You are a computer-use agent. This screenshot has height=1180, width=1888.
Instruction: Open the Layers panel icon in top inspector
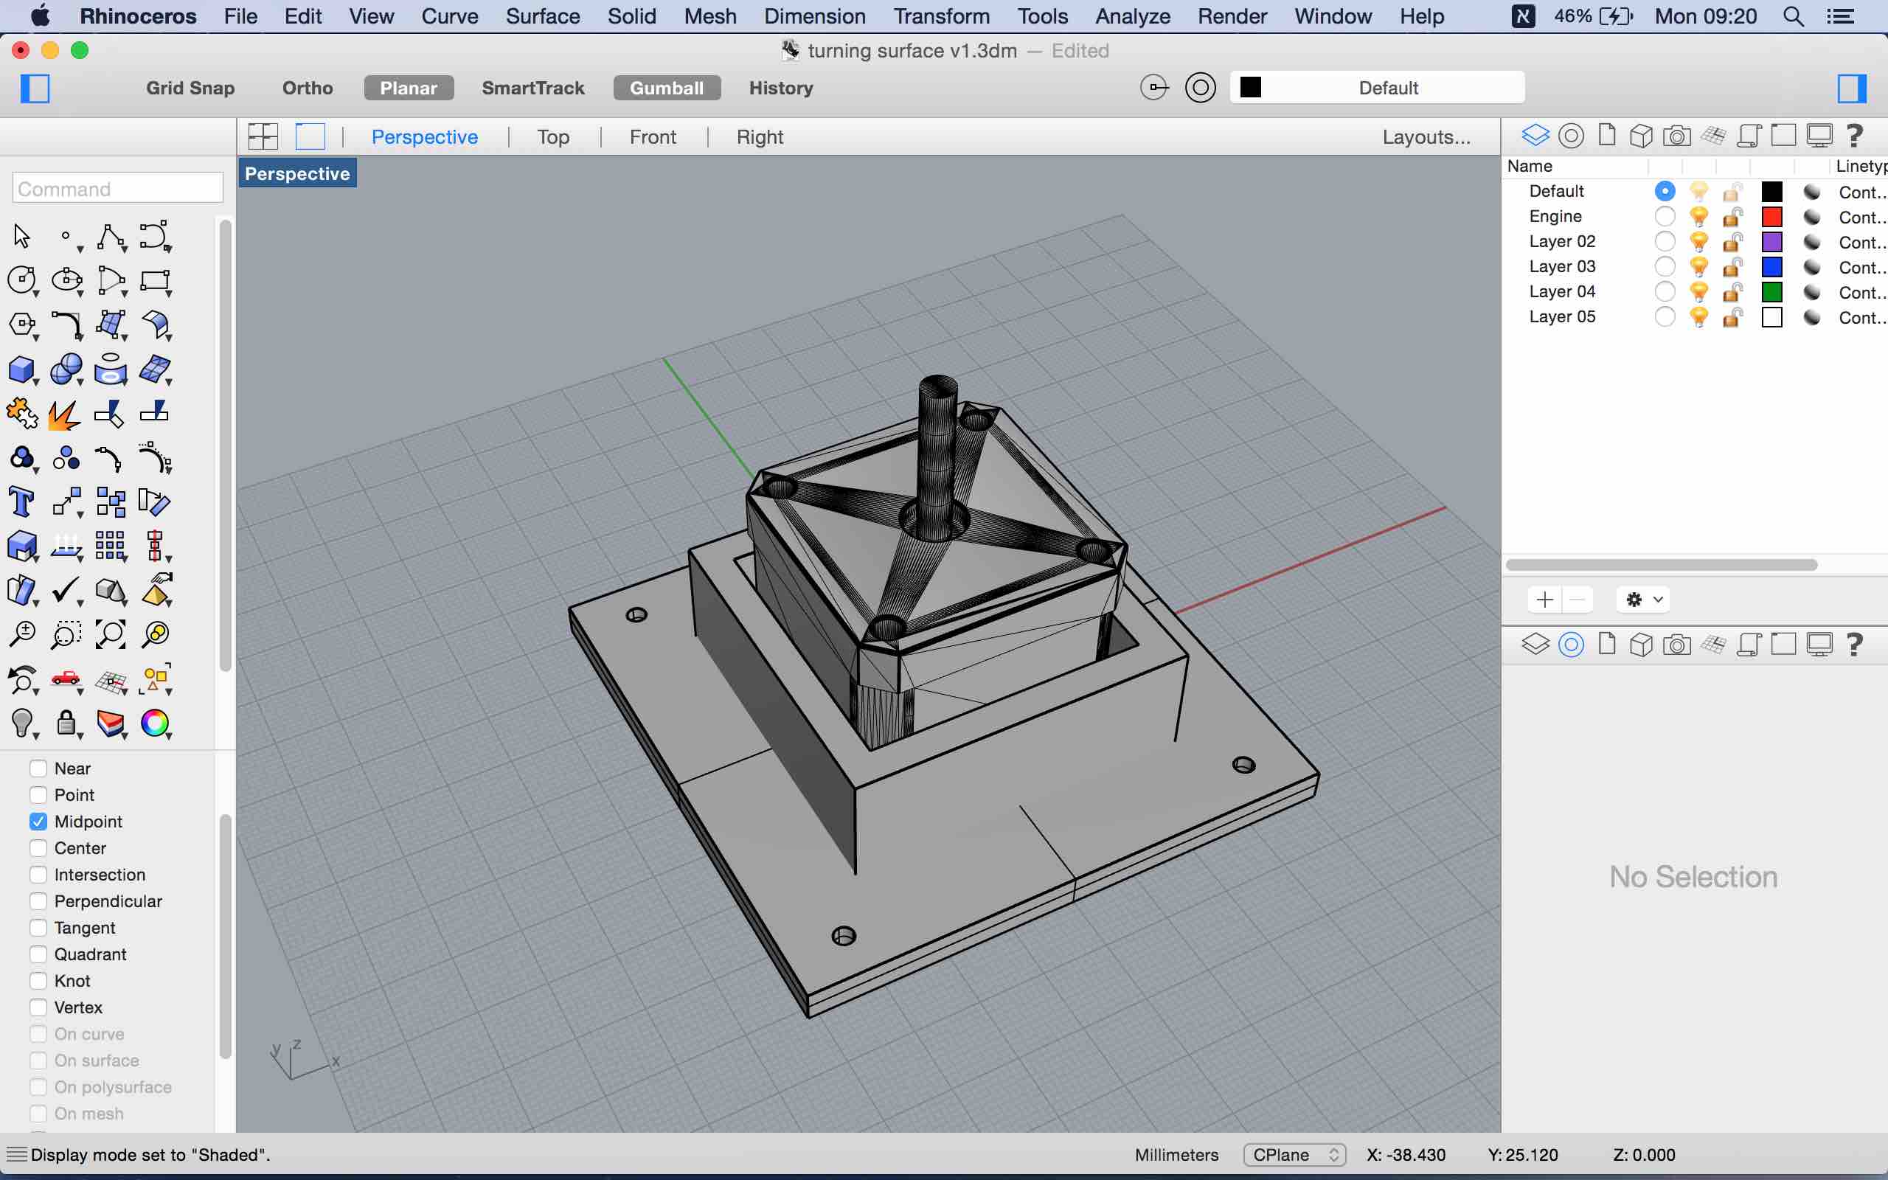pos(1535,136)
